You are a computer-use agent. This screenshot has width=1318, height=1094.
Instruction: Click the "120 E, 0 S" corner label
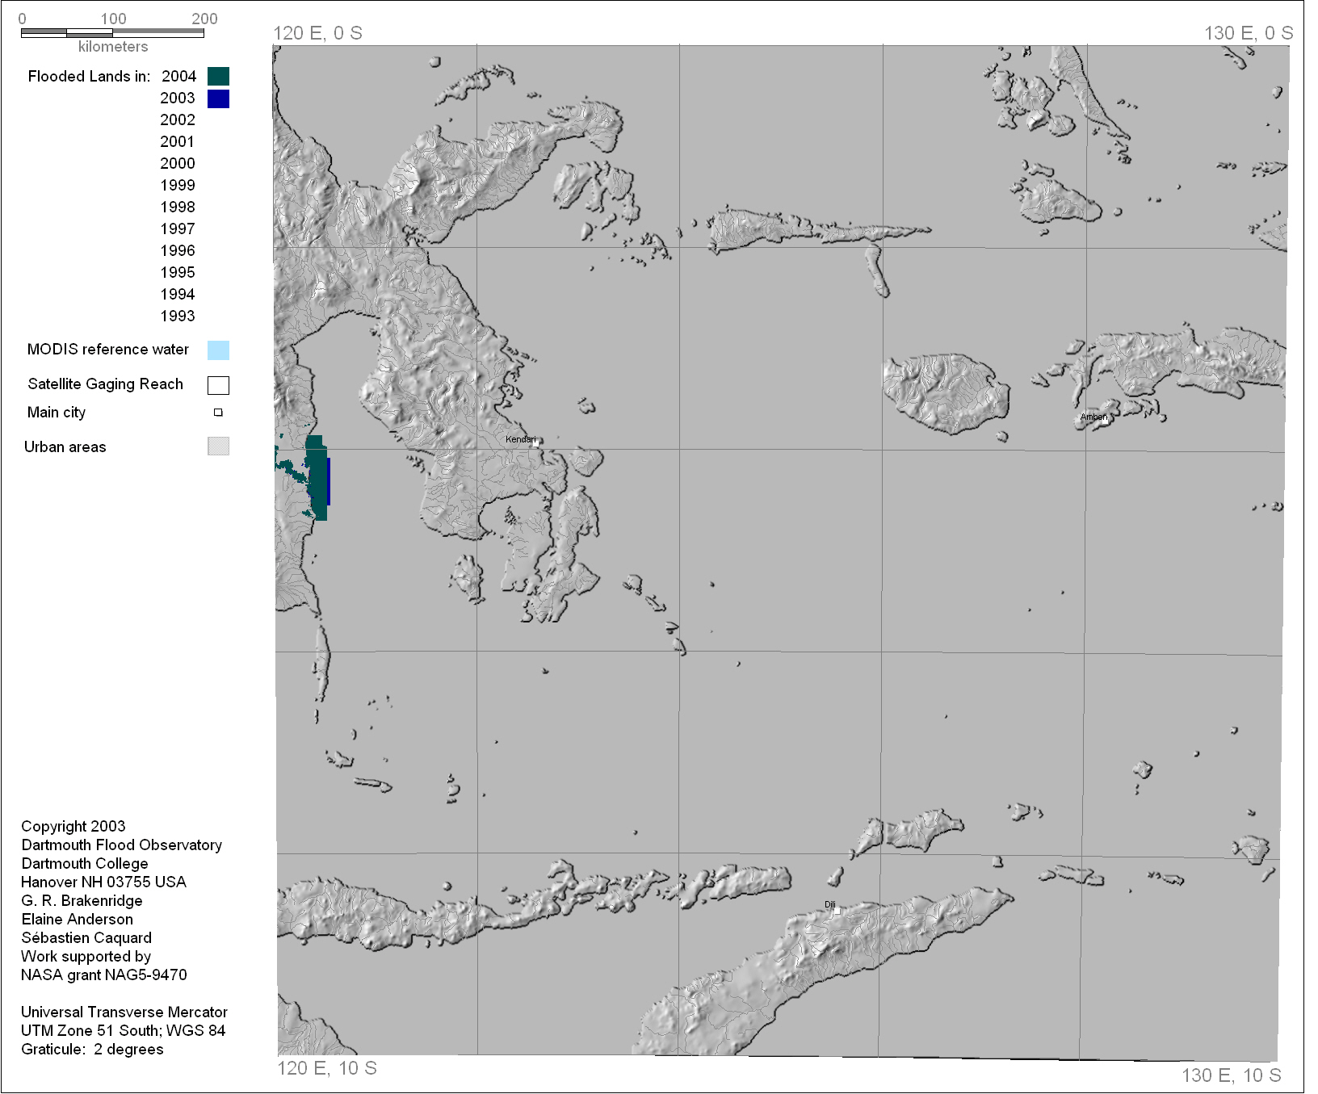tap(317, 33)
